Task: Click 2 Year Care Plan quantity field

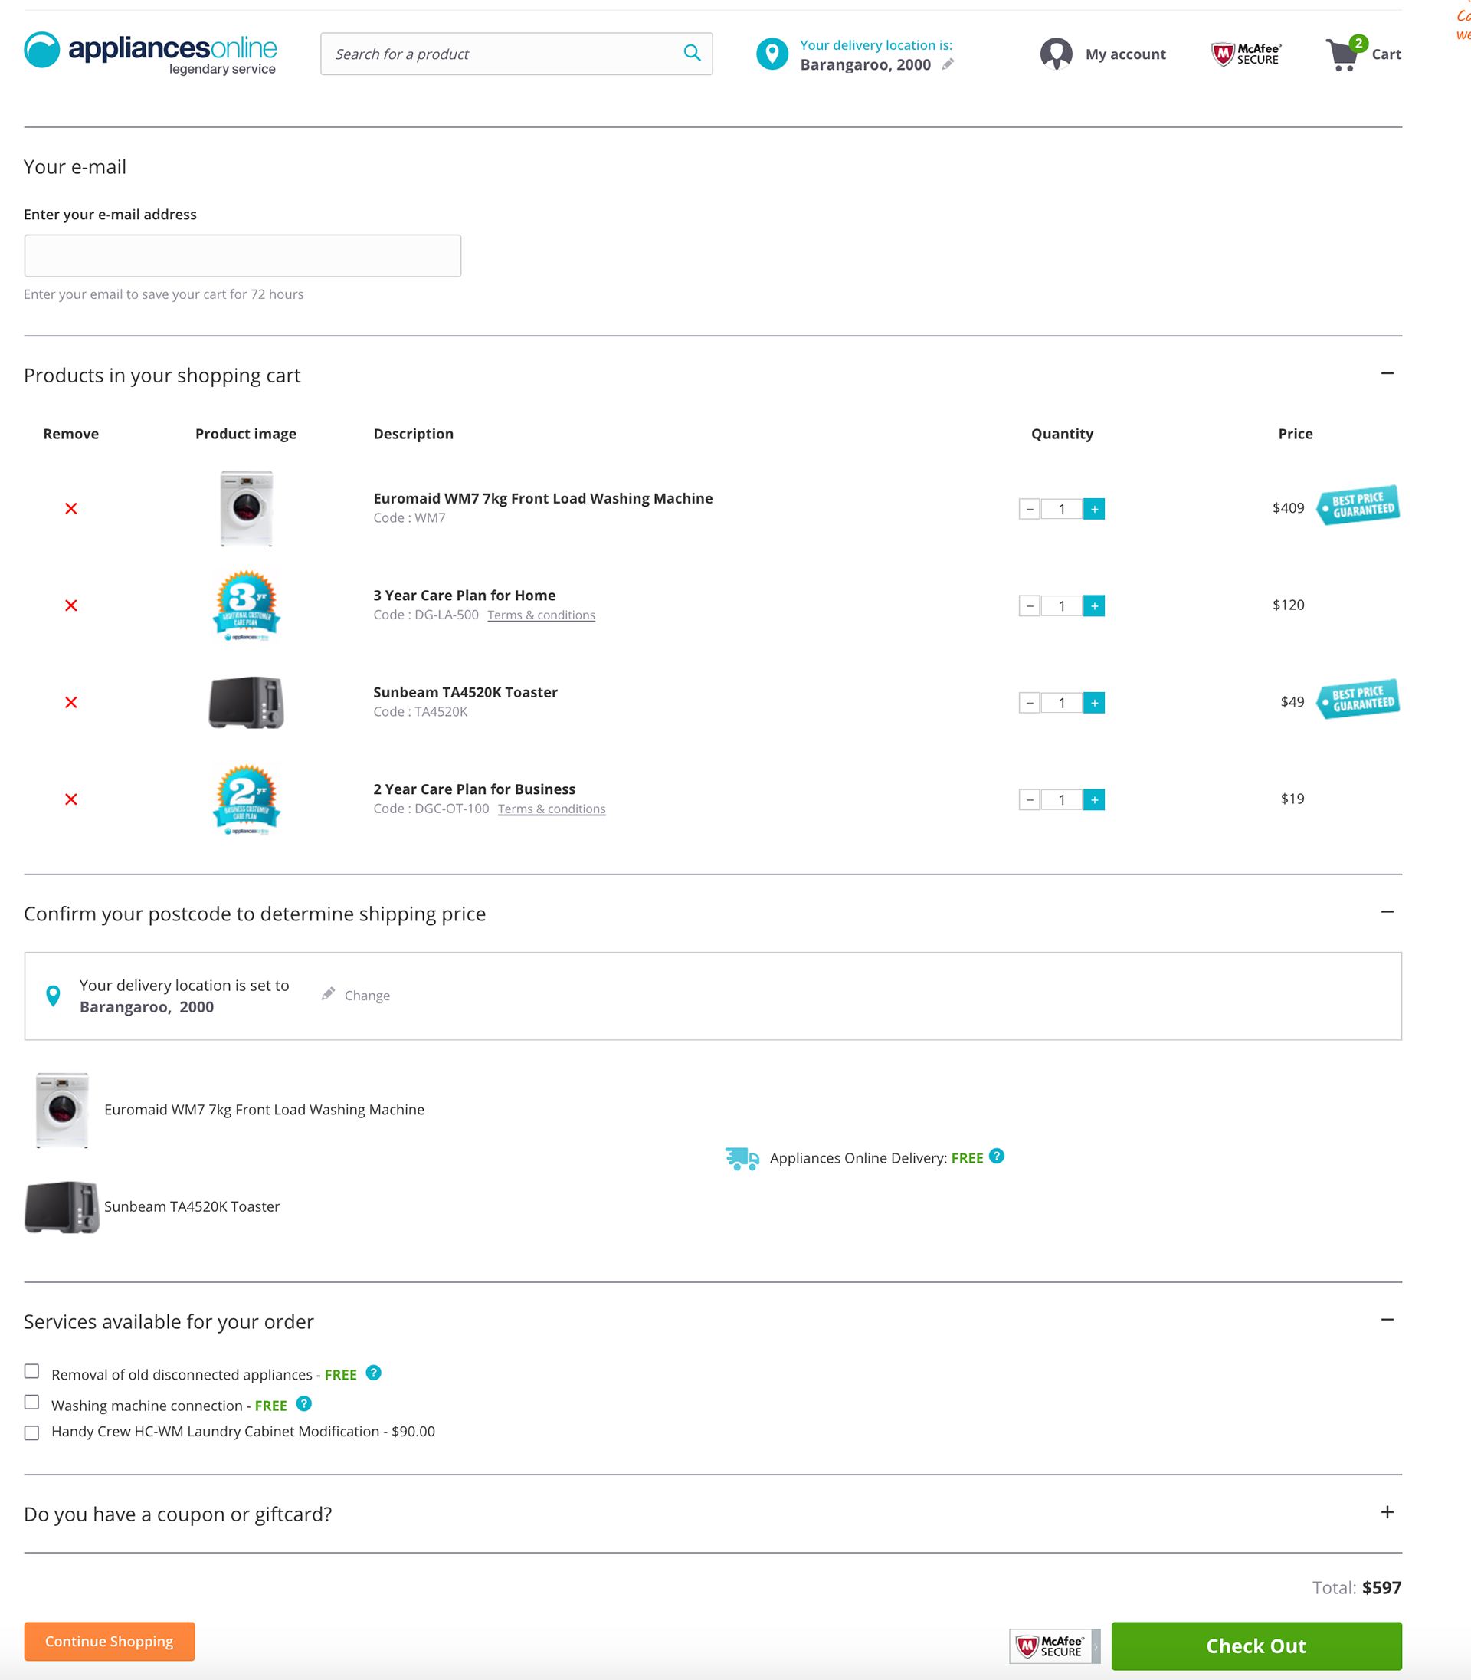Action: tap(1061, 800)
